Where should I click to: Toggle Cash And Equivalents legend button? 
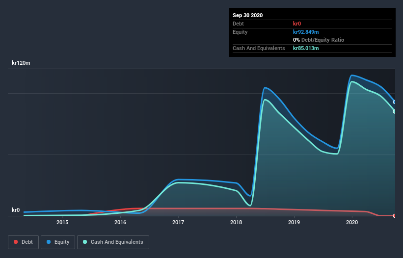(x=113, y=242)
